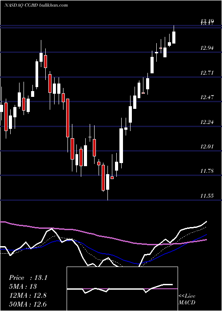Click the '12MA : 12.8' value
This screenshot has width=222, height=311.
click(x=28, y=295)
